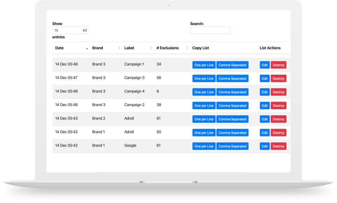Copy Brand 1 Adroll list comma separated
This screenshot has width=337, height=203.
232,133
